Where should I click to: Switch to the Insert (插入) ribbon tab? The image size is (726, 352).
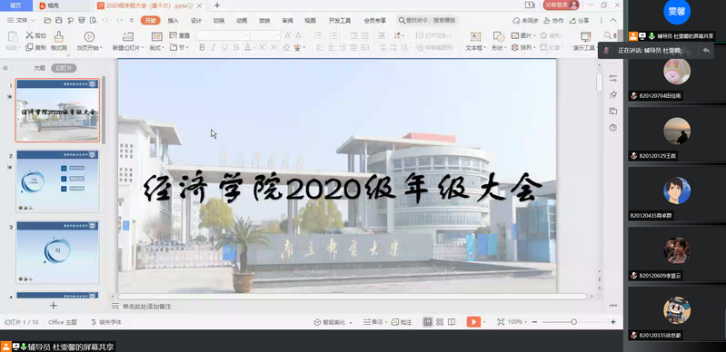(x=174, y=20)
